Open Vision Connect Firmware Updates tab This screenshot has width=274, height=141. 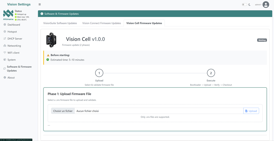(101, 23)
